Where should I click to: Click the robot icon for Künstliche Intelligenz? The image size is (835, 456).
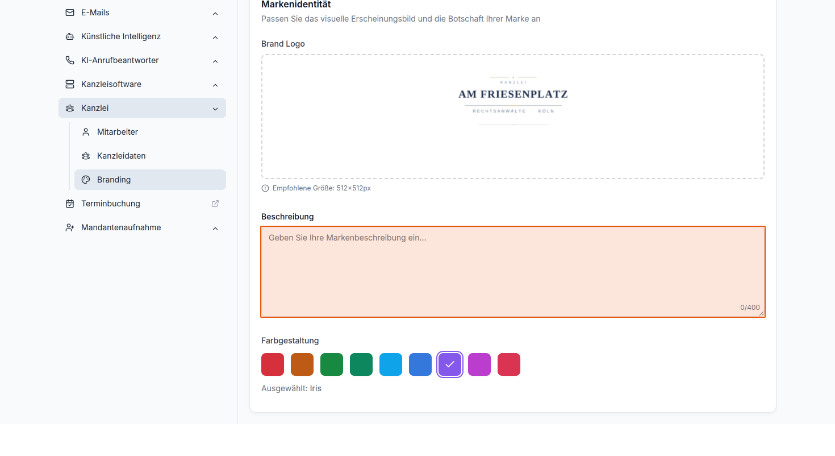pos(70,36)
